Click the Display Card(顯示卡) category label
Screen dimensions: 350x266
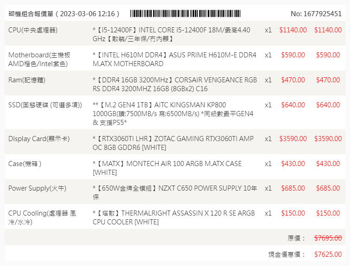tap(39, 139)
